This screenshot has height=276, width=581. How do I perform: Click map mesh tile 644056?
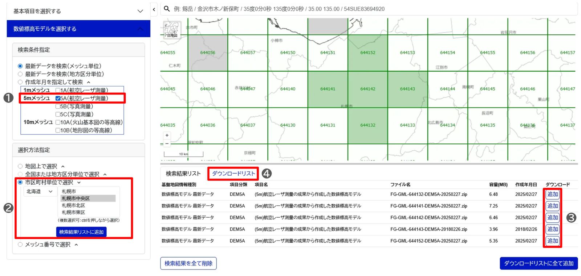(208, 53)
